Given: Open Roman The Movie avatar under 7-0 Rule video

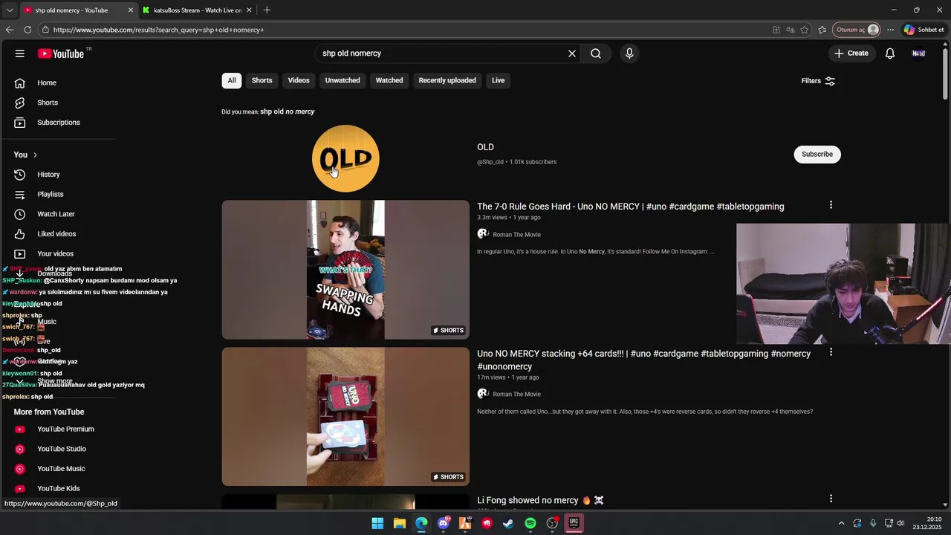Looking at the screenshot, I should coord(483,234).
